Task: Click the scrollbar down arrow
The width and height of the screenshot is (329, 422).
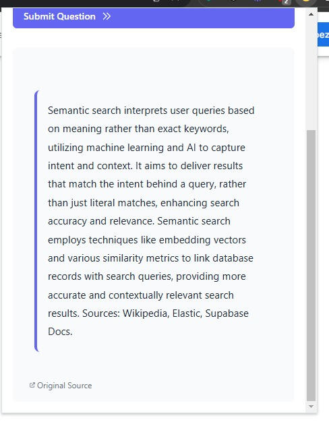Action: coord(311,406)
